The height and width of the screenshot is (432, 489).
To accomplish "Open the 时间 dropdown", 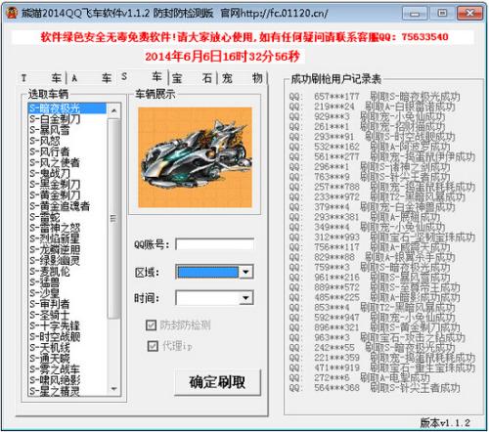I will click(x=246, y=298).
